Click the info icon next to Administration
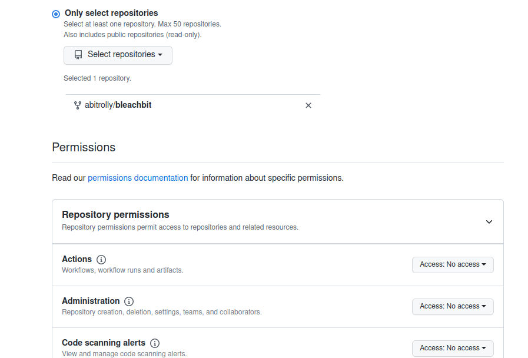Screen dimensions: 528x358 point(128,301)
